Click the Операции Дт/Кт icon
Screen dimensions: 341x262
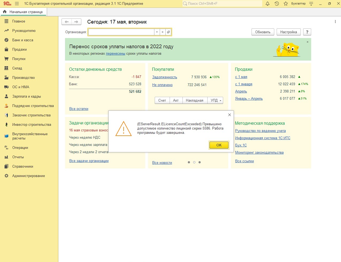tap(6, 148)
